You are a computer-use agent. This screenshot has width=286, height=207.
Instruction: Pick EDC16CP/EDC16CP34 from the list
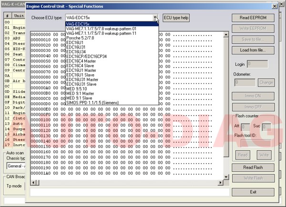click(112, 57)
